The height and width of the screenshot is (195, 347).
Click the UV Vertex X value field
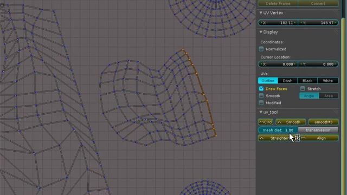[x=278, y=23]
